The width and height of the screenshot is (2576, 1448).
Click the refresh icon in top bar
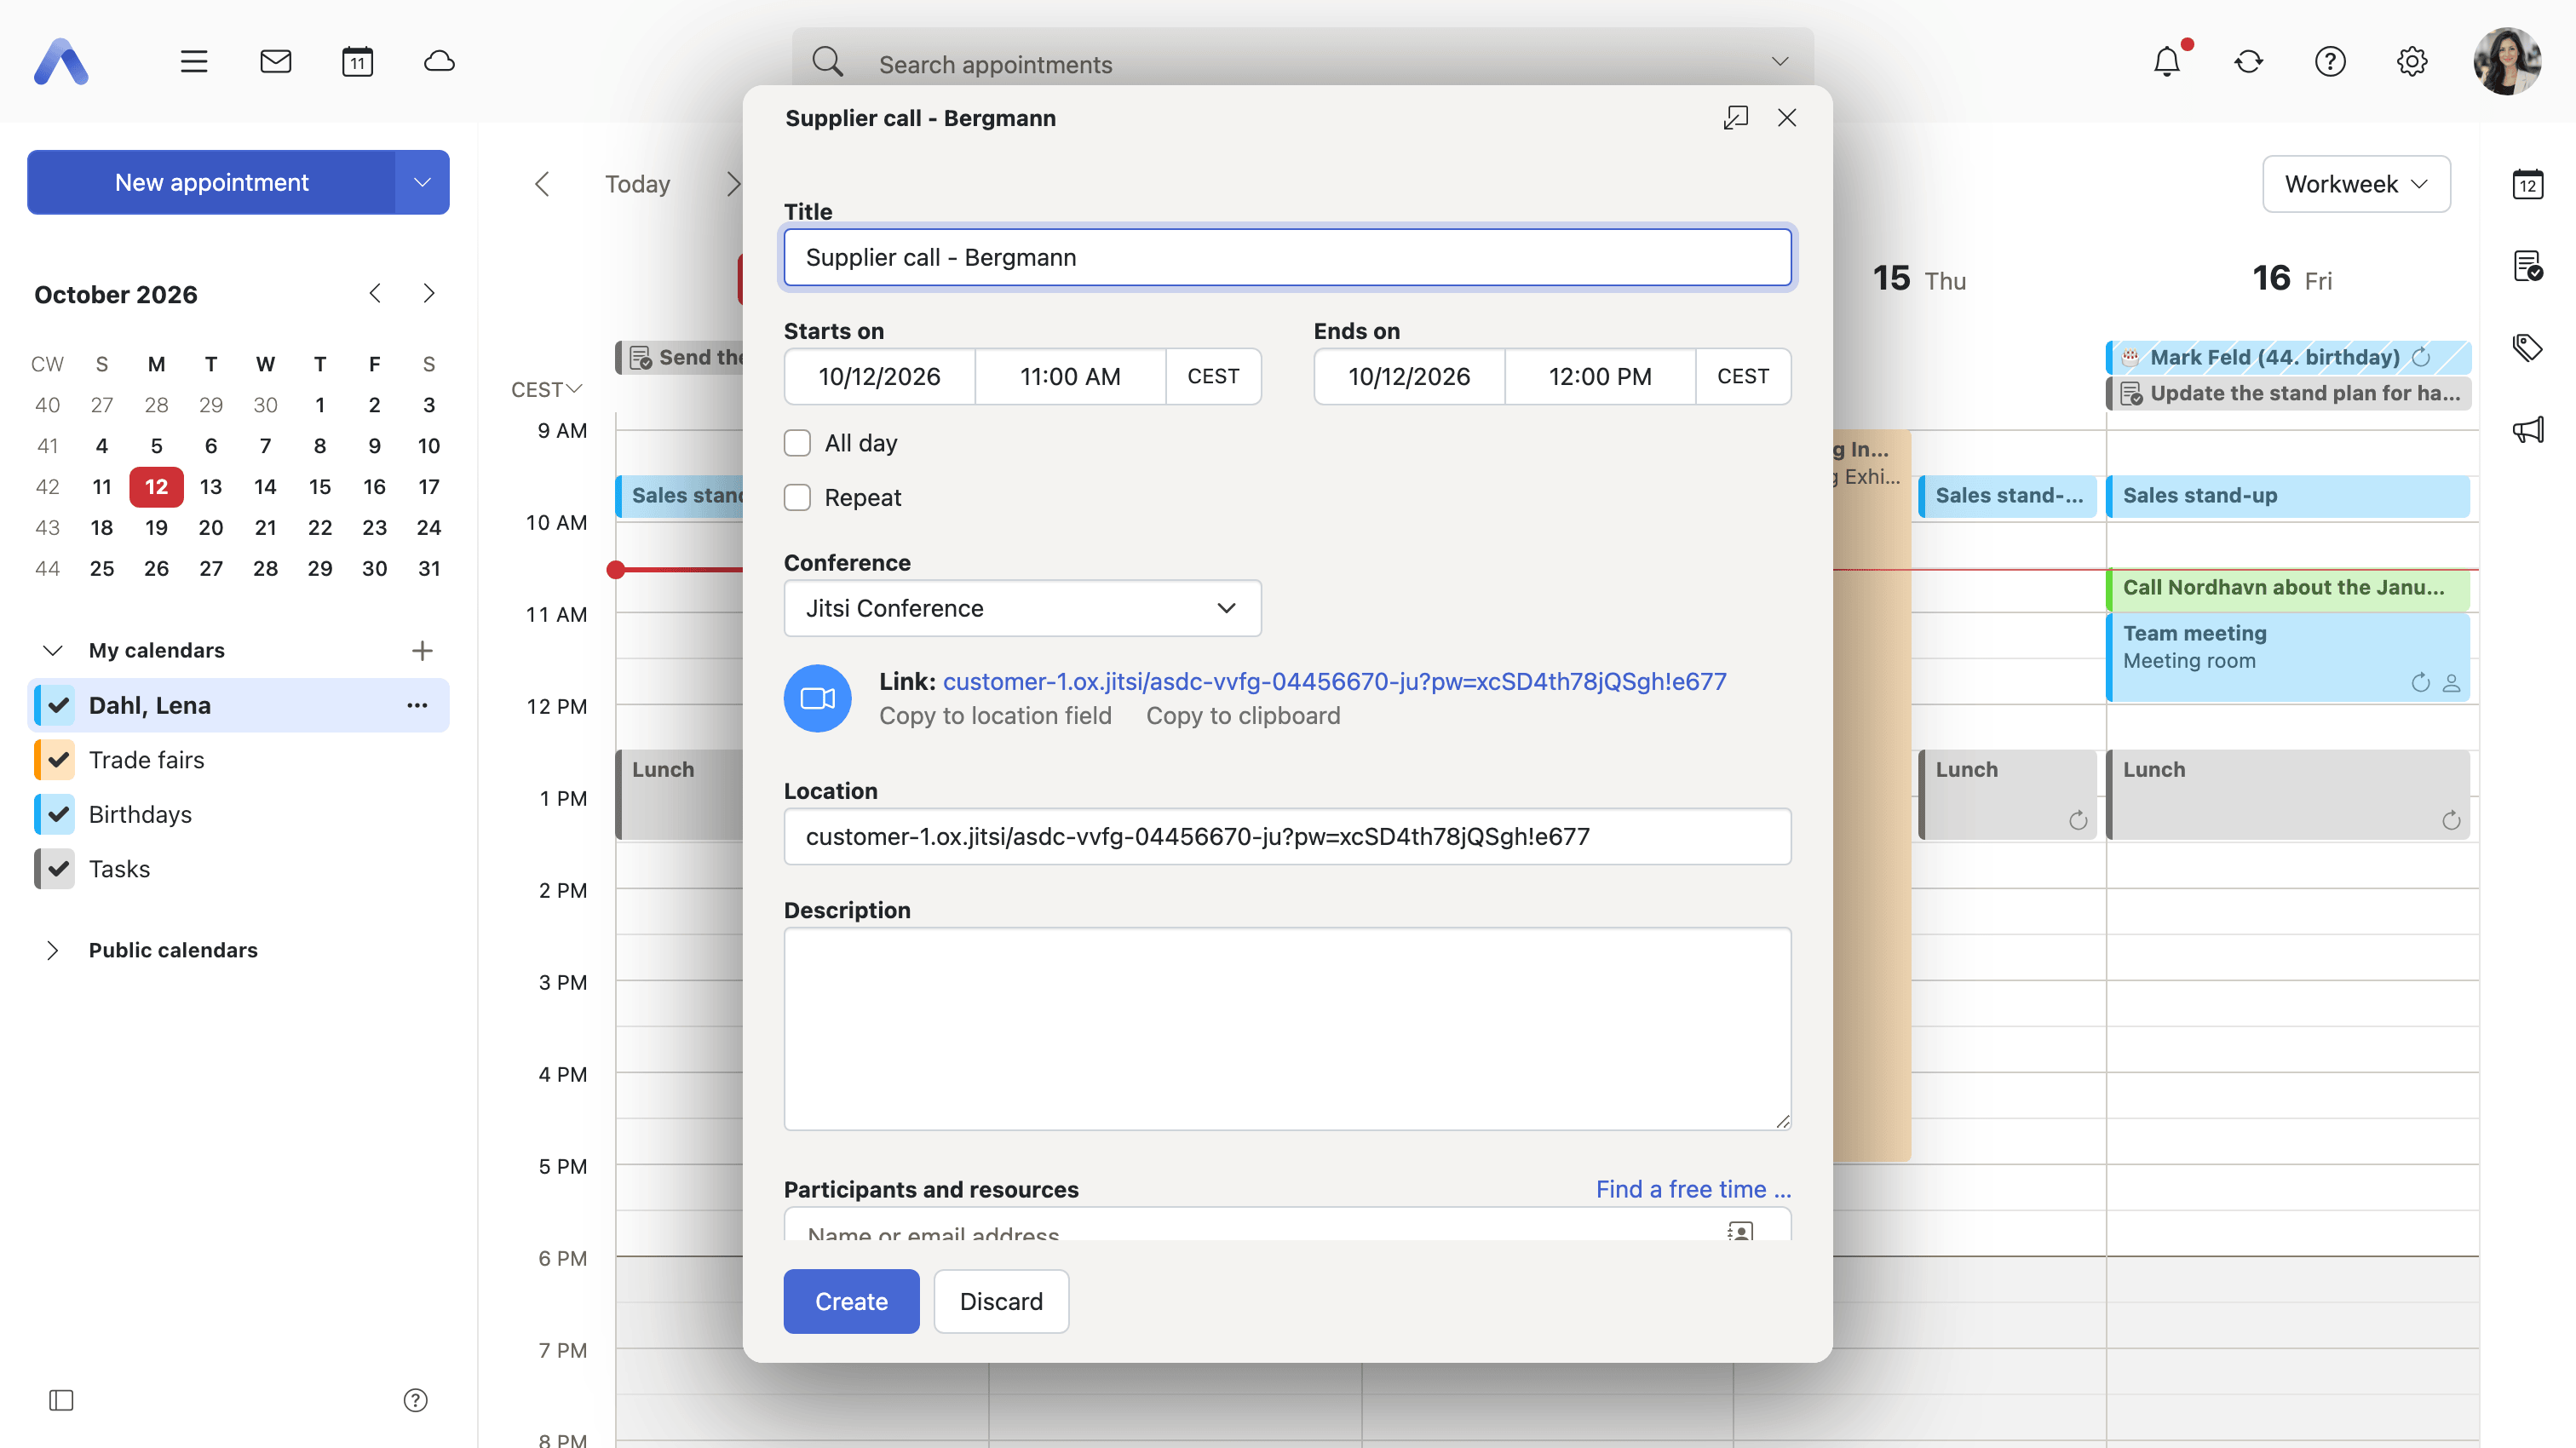pos(2249,62)
